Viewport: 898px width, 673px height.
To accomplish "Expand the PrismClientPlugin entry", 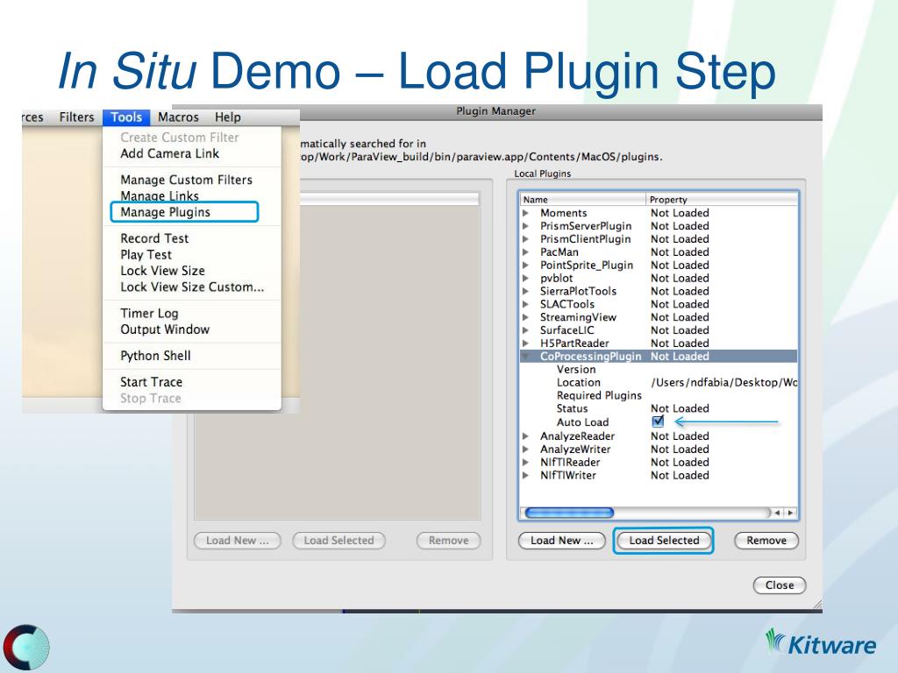I will pos(526,239).
